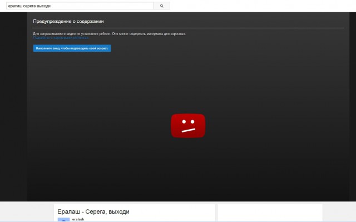The image size is (356, 222).
Task: Open the parental ratings details link
Action: point(61,38)
